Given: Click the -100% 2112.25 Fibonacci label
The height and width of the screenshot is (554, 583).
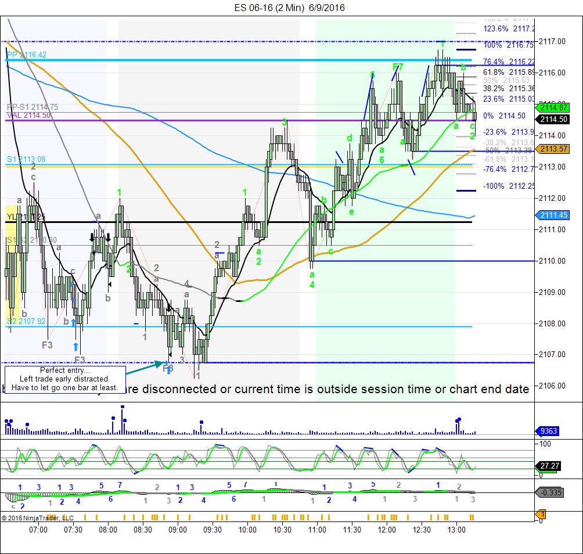Looking at the screenshot, I should click(509, 186).
